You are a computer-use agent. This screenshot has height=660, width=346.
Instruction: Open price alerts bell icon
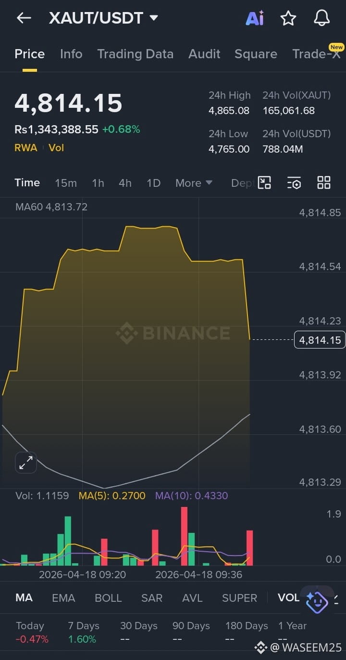coord(322,18)
